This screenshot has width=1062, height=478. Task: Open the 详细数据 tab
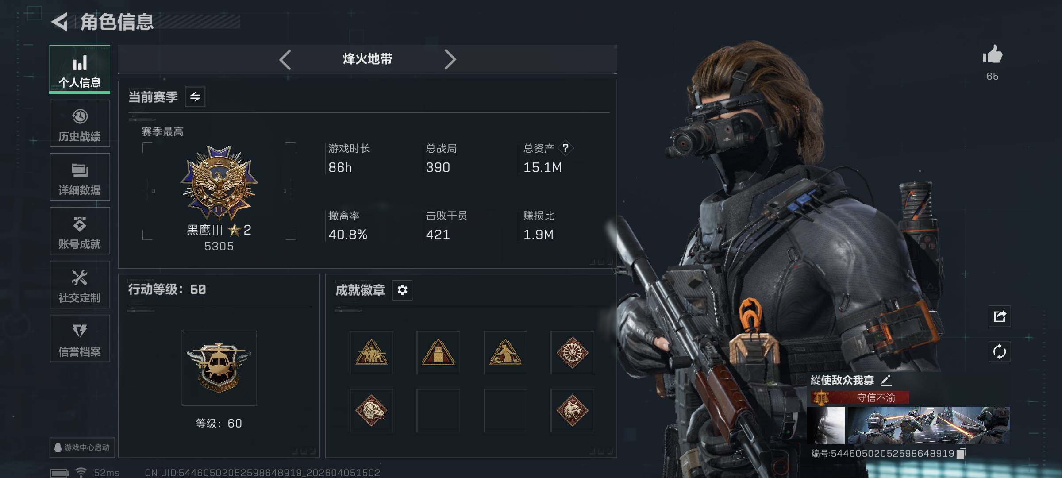click(x=80, y=177)
